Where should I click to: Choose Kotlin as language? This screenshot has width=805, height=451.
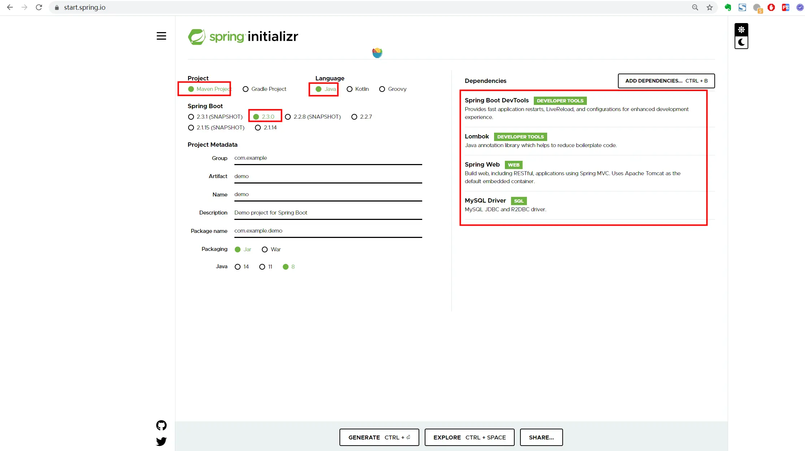[x=350, y=89]
